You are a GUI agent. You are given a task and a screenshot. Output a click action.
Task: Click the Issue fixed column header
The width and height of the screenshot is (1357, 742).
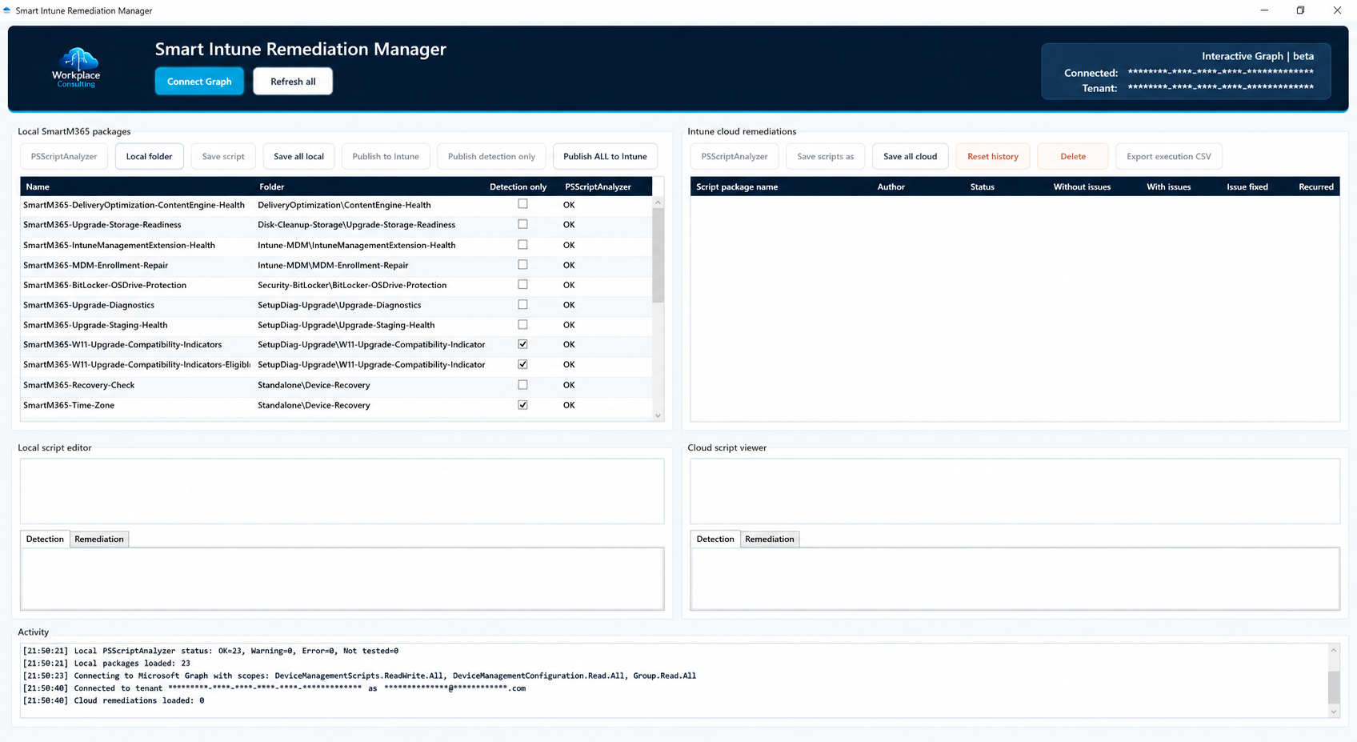(1247, 187)
